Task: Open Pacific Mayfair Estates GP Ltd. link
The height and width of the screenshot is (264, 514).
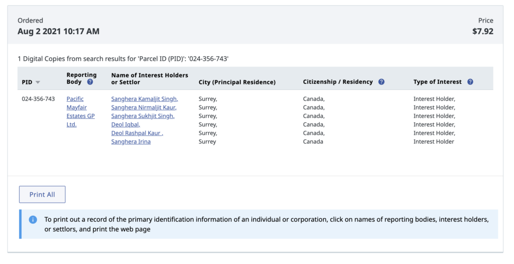Action: [81, 111]
